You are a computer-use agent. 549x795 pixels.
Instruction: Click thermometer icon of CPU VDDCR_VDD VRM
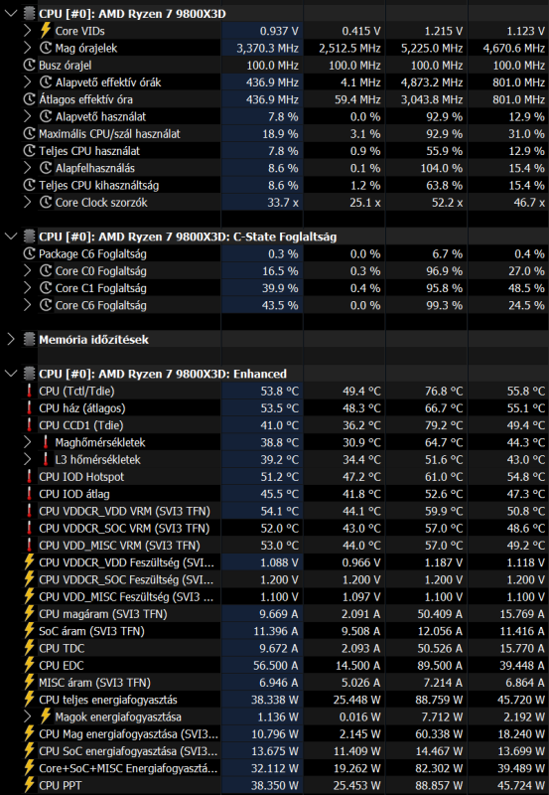(30, 511)
